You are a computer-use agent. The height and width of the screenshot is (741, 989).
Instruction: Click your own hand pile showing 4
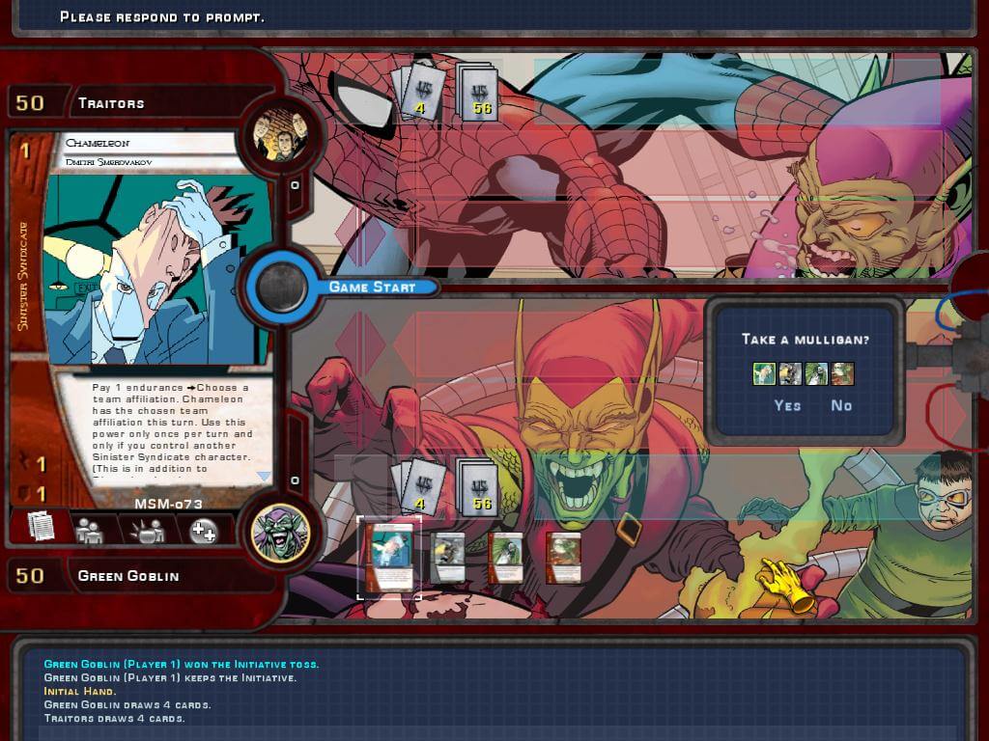click(x=417, y=488)
